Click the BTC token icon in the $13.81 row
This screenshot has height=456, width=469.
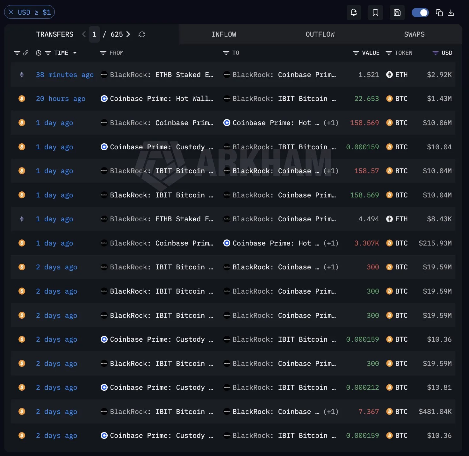(x=389, y=388)
